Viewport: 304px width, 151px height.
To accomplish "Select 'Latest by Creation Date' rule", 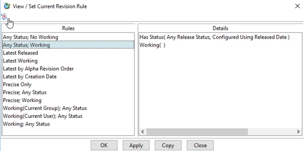I will pos(68,77).
